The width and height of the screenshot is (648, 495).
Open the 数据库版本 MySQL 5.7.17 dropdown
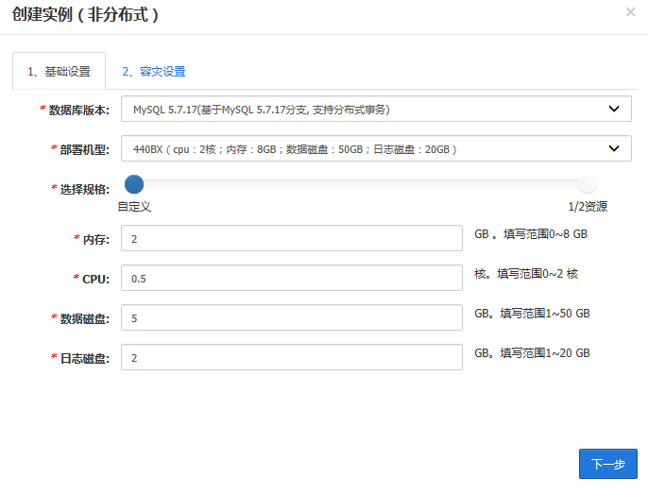376,109
